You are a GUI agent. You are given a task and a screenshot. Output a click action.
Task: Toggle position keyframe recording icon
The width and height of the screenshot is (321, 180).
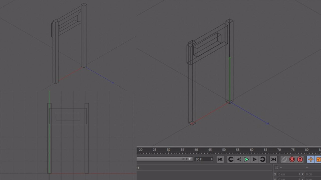pyautogui.click(x=310, y=159)
